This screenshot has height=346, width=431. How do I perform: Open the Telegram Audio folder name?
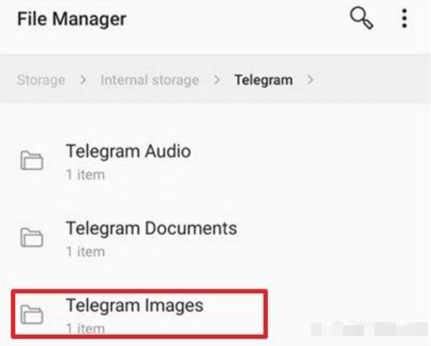pos(128,151)
